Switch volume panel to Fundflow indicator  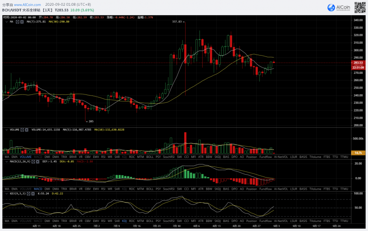[x=266, y=157]
